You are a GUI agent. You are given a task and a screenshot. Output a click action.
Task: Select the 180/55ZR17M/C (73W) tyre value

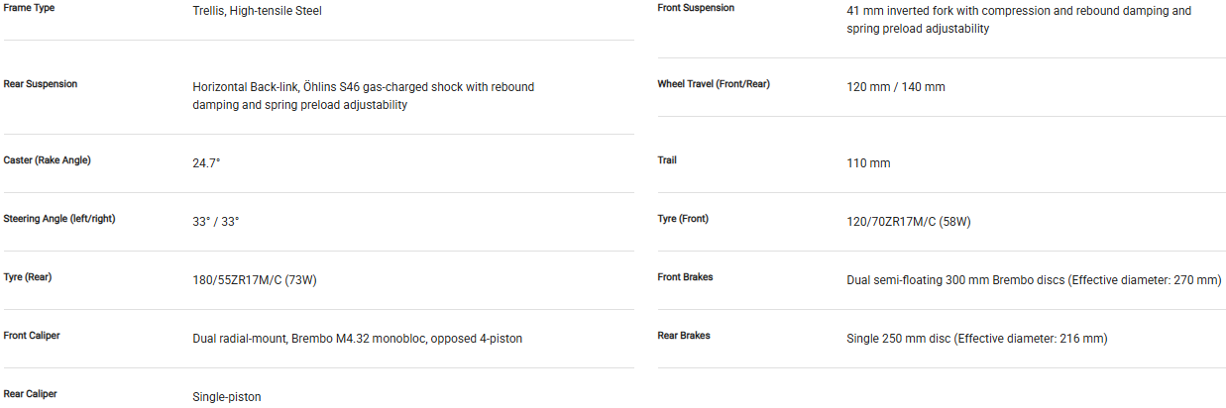254,280
